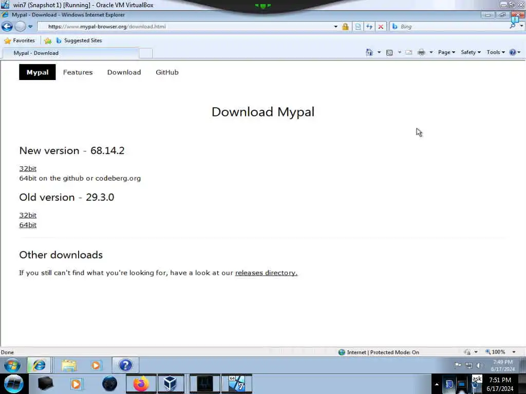
Task: Click the Mypal logo button
Action: pos(37,72)
